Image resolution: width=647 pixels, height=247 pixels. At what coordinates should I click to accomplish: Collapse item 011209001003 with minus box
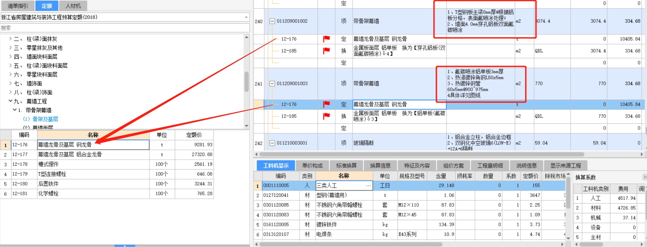(x=272, y=84)
